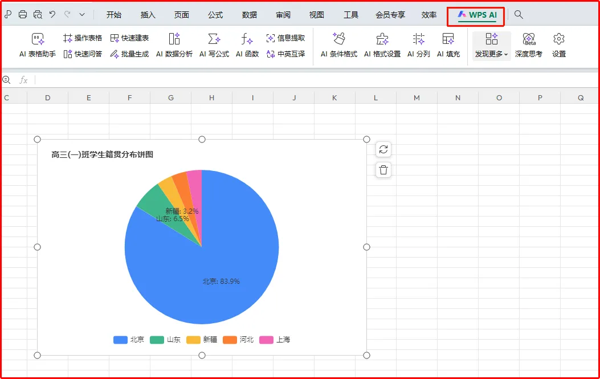Open print preview icon

pyautogui.click(x=38, y=15)
